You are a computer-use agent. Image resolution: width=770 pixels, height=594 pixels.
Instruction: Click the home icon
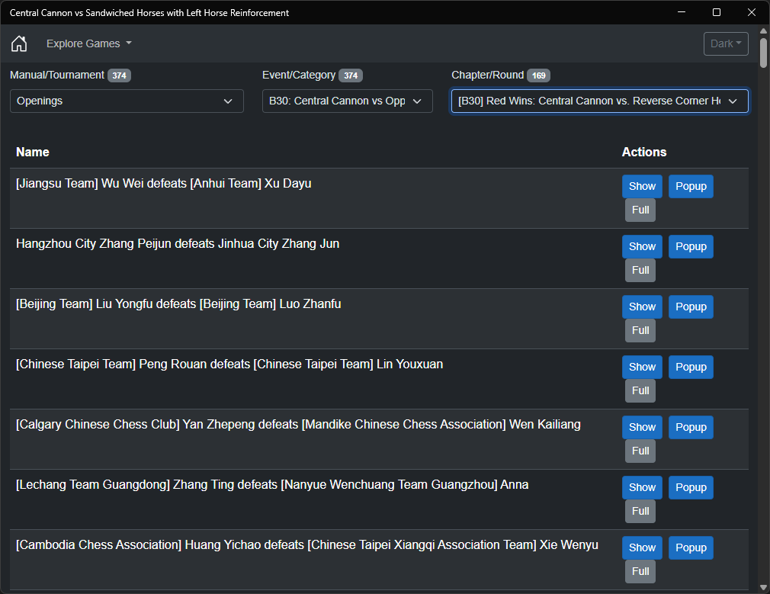pyautogui.click(x=19, y=43)
